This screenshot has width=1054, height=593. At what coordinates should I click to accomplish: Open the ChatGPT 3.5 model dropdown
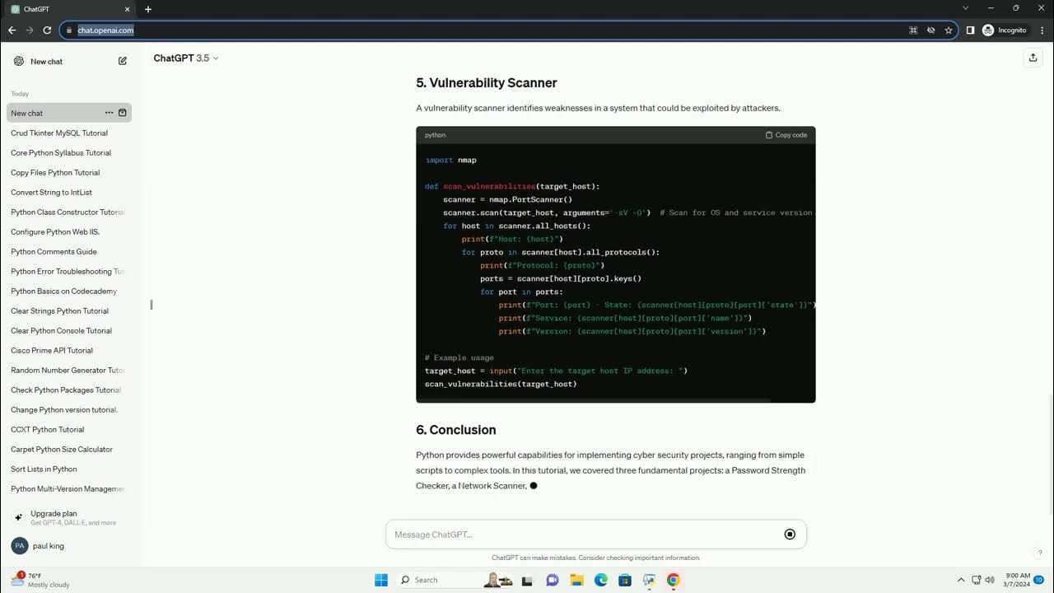186,58
